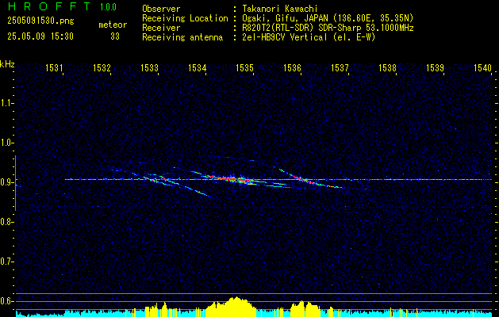This screenshot has height=317, width=499.
Task: Click the meteor count 33
Action: (115, 36)
